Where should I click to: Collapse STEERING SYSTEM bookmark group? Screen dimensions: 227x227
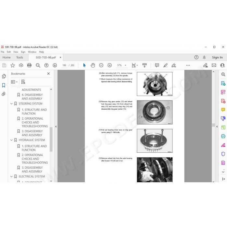click(11, 104)
